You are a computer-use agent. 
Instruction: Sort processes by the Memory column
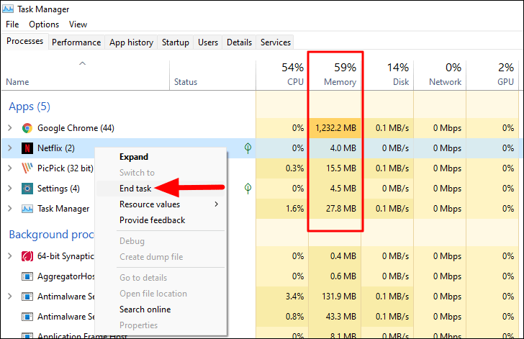pos(335,76)
